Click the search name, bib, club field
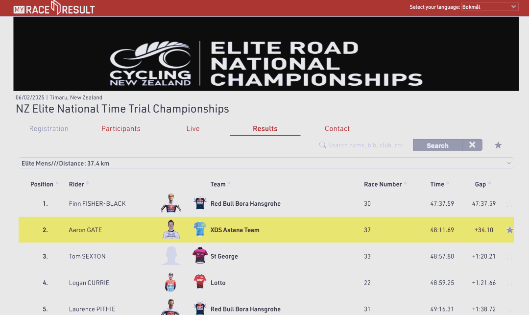529x315 pixels. pos(366,145)
